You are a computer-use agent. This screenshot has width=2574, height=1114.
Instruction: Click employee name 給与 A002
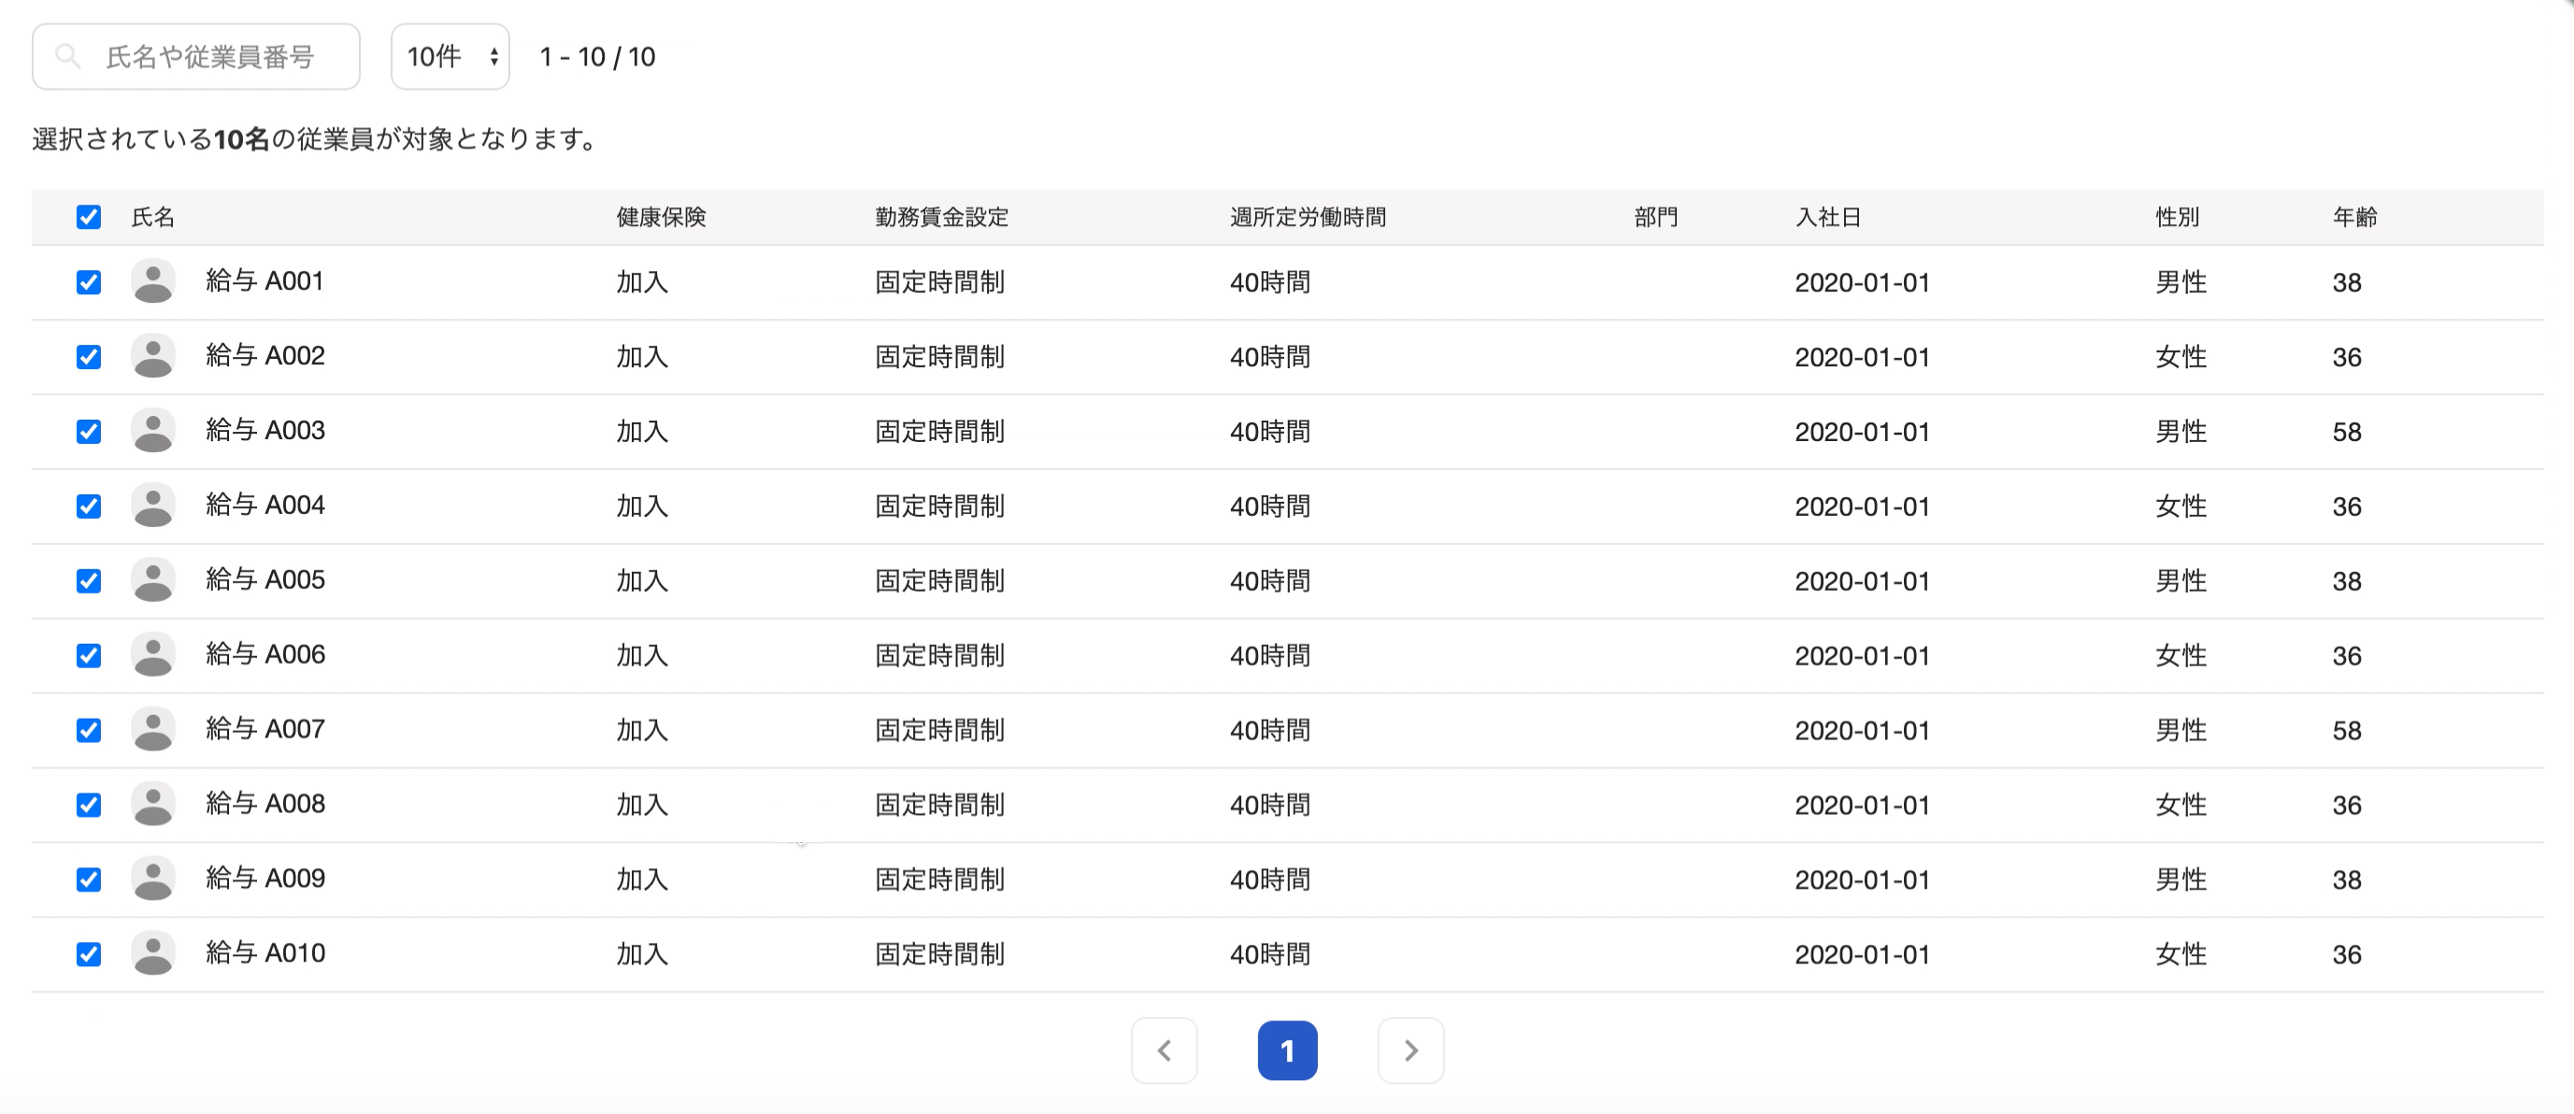(265, 356)
